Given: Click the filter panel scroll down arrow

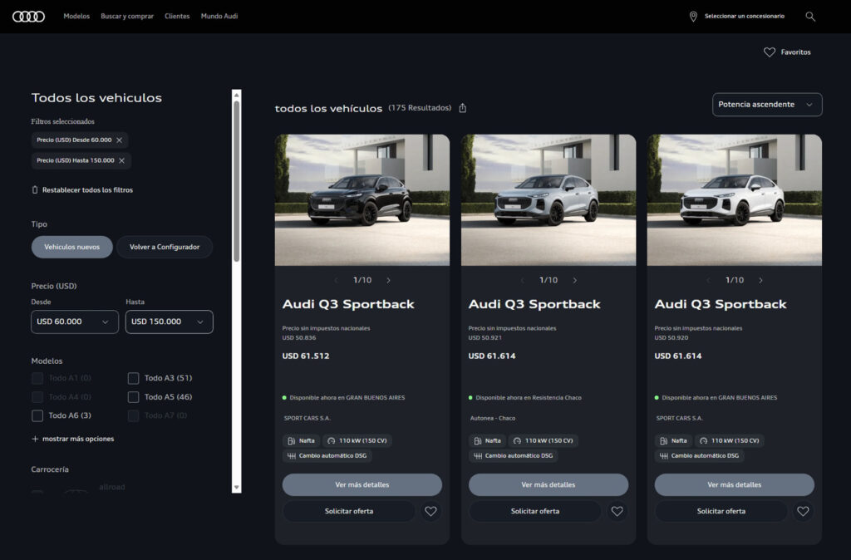Looking at the screenshot, I should [x=236, y=487].
